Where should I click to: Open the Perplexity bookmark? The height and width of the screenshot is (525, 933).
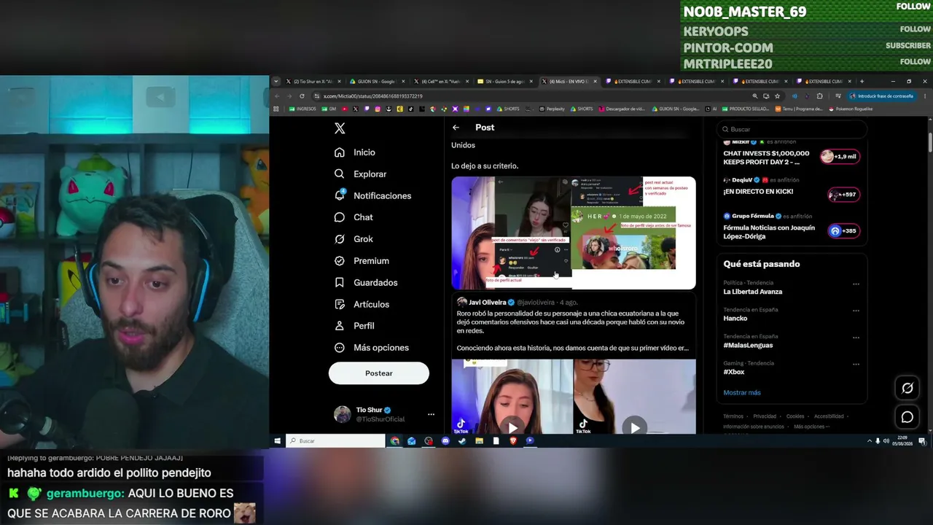pyautogui.click(x=552, y=109)
